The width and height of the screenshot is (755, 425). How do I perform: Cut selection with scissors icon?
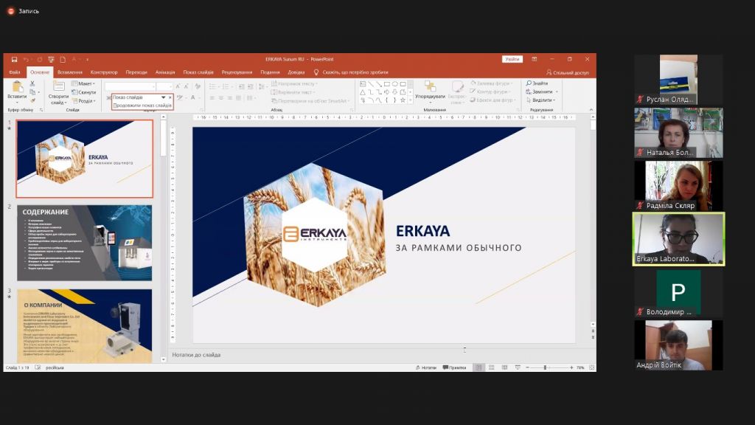click(x=32, y=84)
